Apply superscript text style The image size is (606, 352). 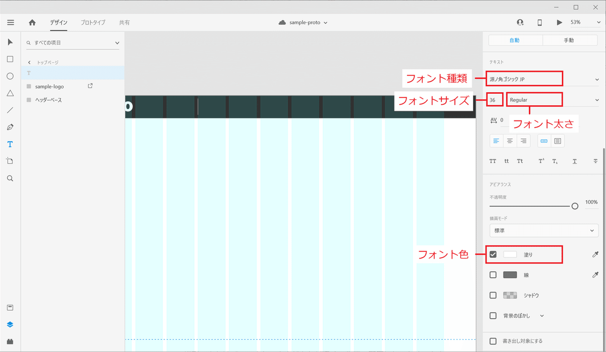click(541, 161)
